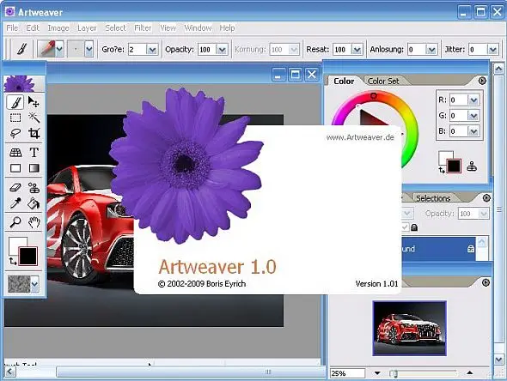Click the brush tool icon in options bar
Viewport: 507px width, 381px height.
[22, 49]
